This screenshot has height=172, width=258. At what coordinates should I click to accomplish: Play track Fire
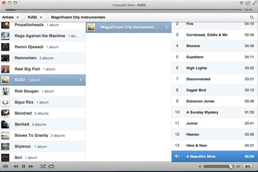[x=215, y=25]
